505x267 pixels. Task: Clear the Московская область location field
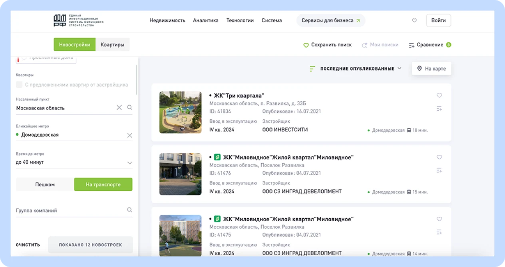click(x=119, y=108)
